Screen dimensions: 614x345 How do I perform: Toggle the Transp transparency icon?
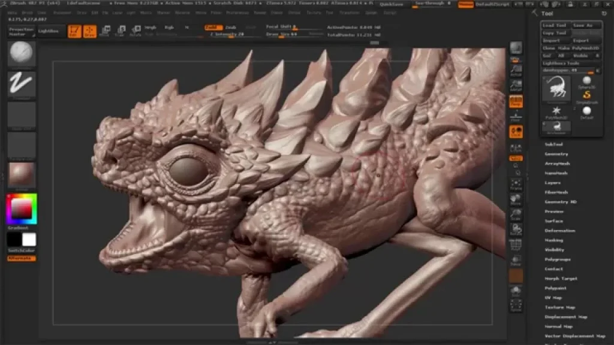[x=516, y=260]
